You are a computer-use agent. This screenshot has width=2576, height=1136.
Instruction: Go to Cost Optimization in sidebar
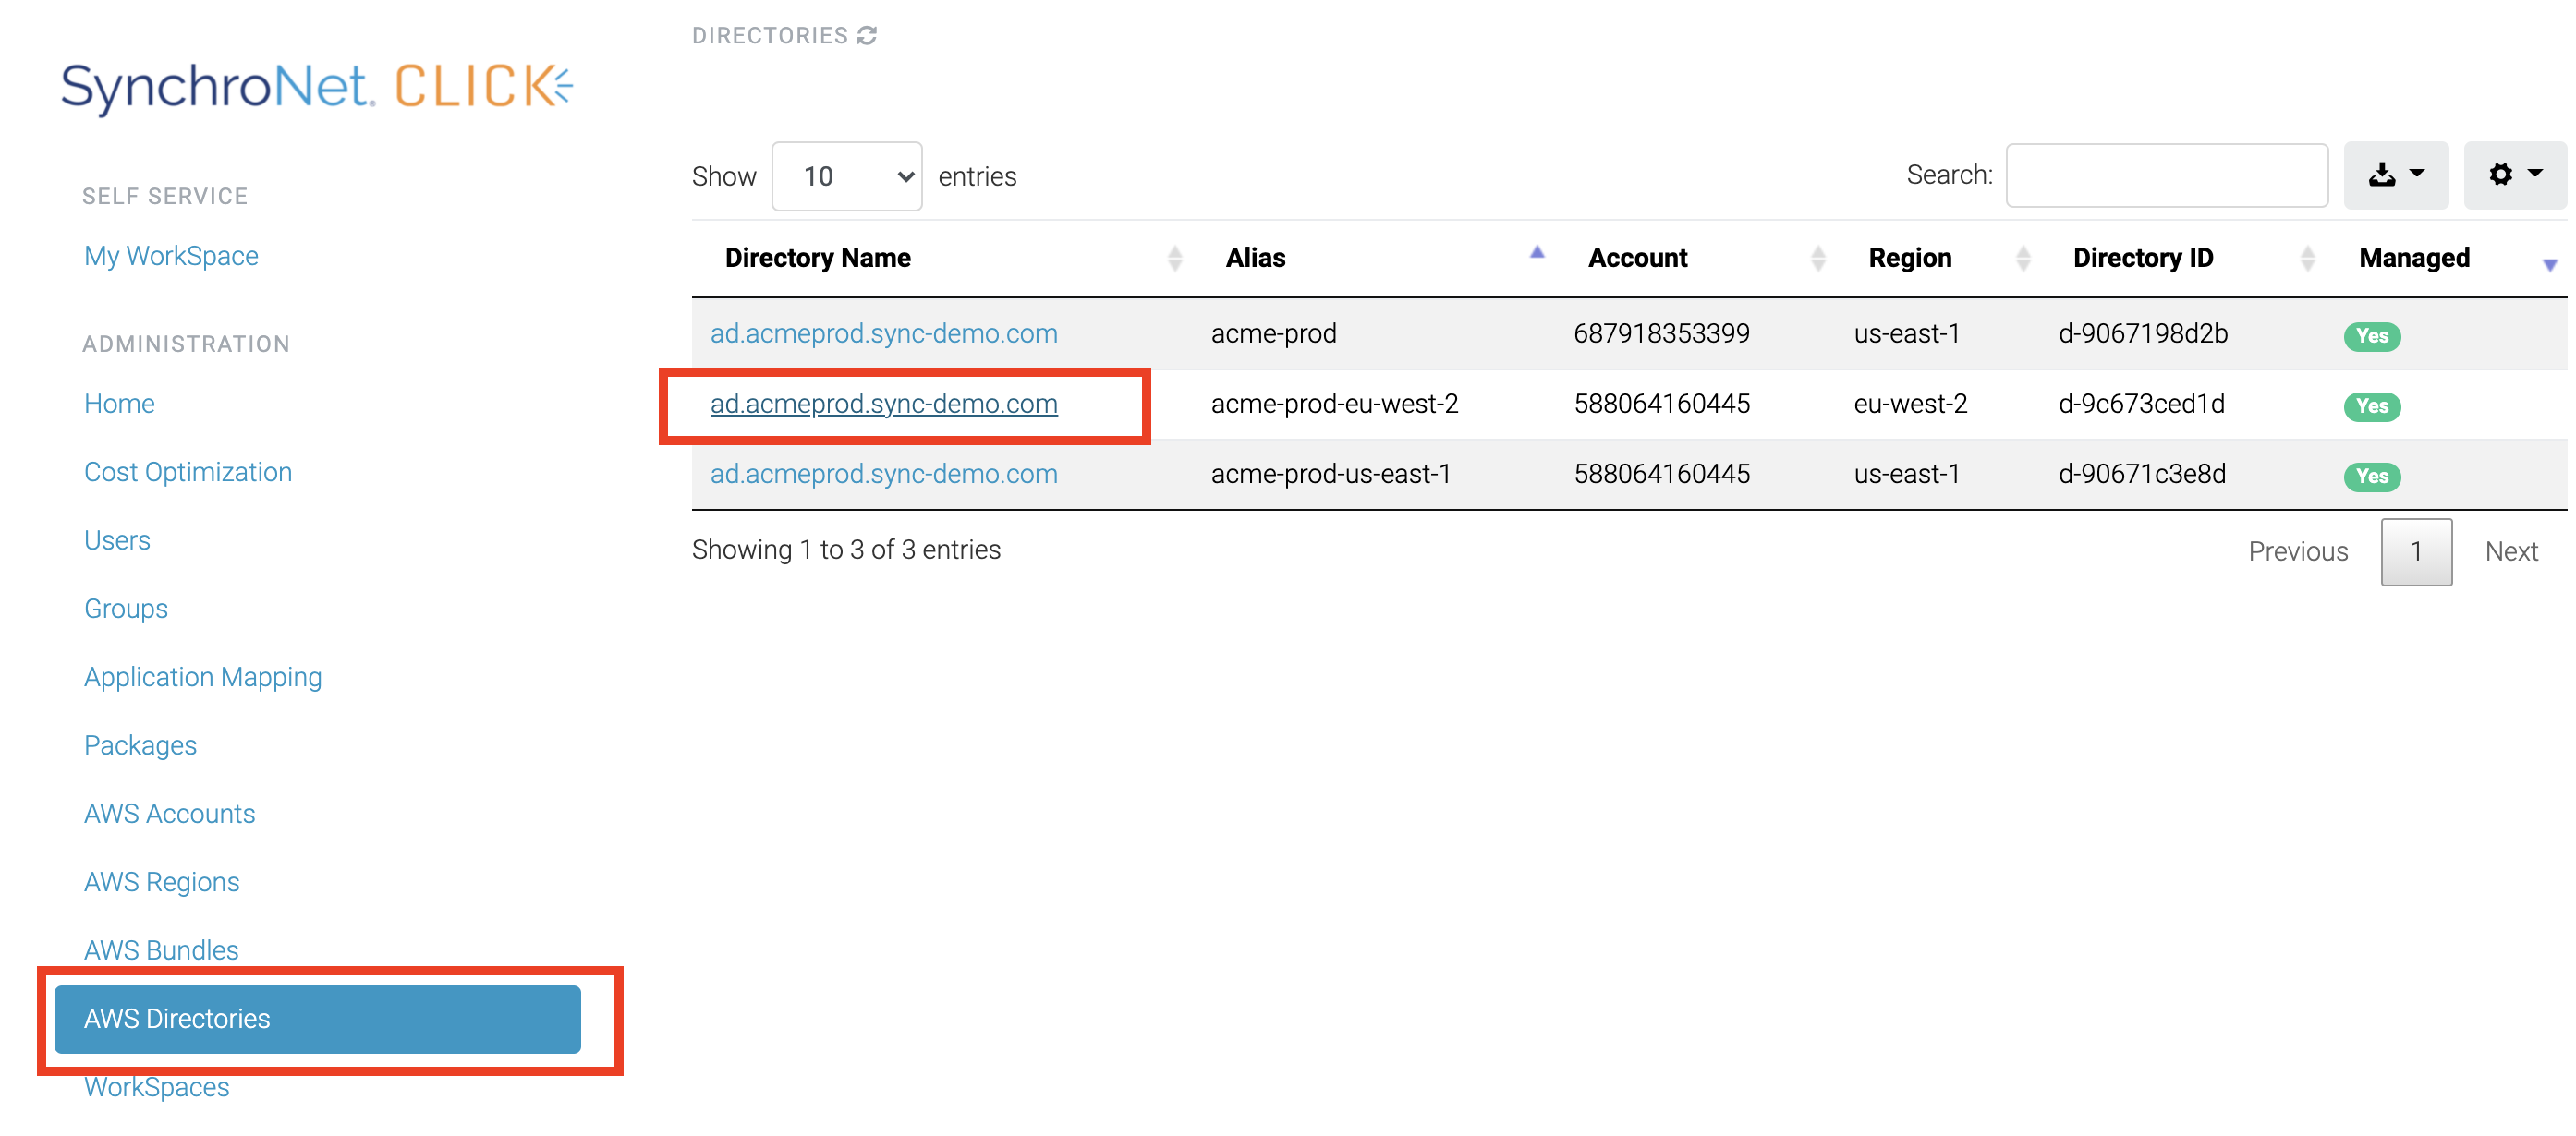188,472
